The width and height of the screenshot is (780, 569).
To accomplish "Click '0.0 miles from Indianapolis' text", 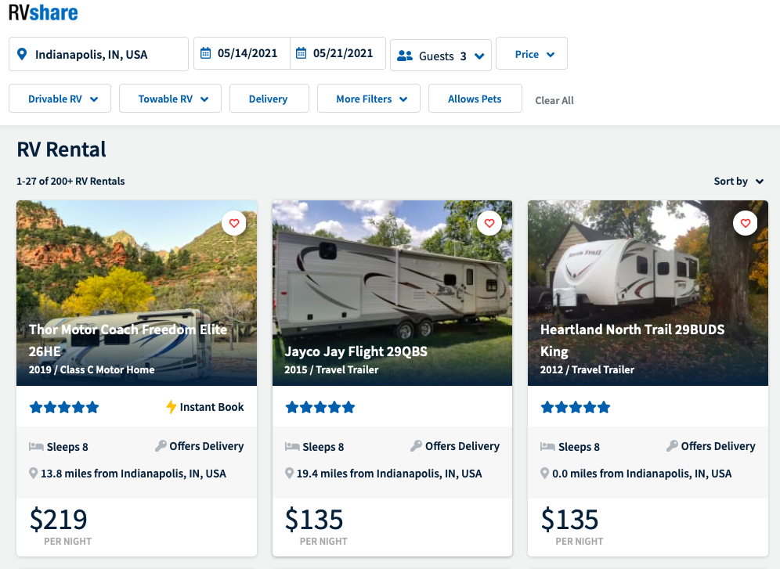I will coord(641,474).
